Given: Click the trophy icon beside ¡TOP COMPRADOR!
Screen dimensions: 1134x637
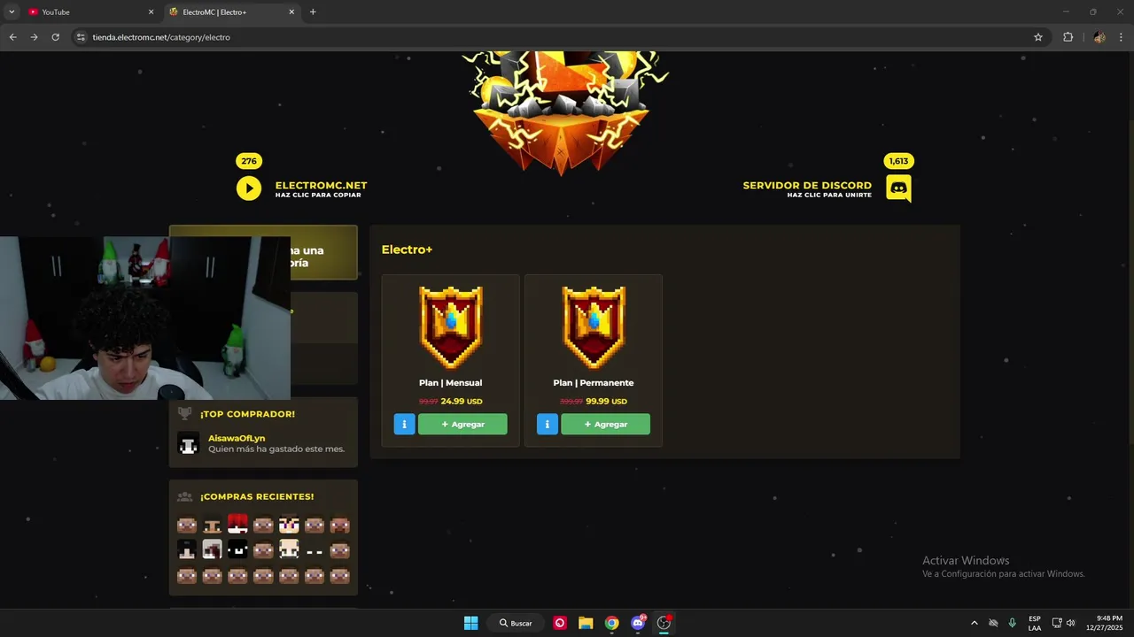Looking at the screenshot, I should tap(184, 413).
